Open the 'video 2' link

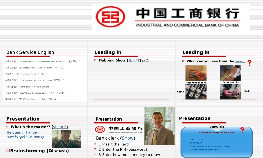click(x=60, y=127)
